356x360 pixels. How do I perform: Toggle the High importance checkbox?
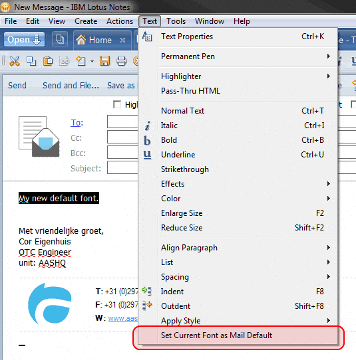(117, 104)
